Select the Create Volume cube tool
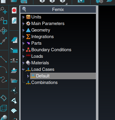 point(4,108)
